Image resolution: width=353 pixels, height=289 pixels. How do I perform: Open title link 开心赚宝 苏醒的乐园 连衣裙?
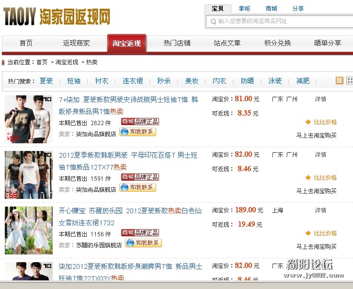coord(130,217)
